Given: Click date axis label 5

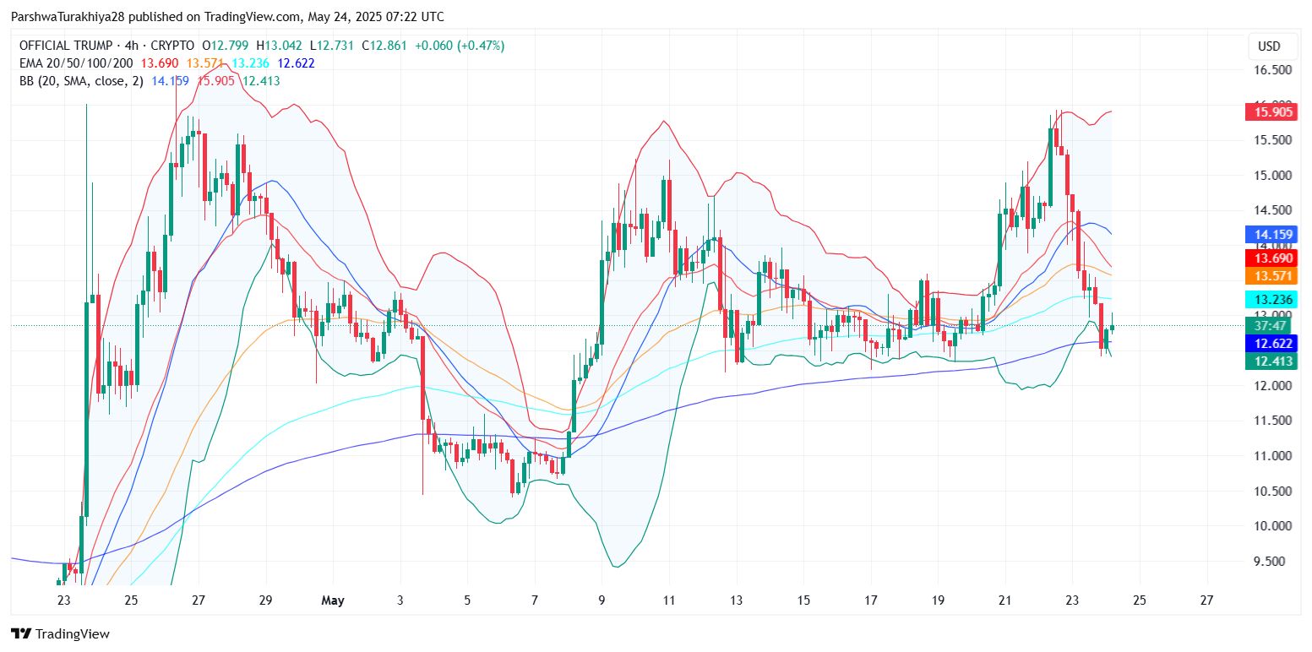Looking at the screenshot, I should pos(467,600).
